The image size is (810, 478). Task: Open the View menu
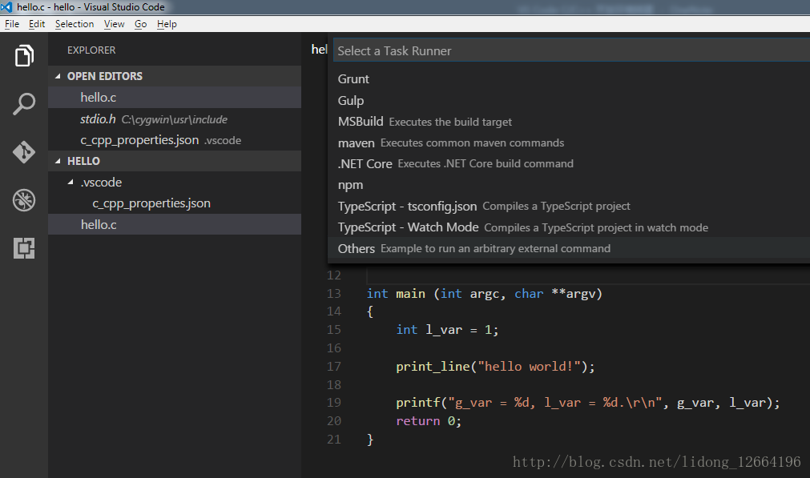(114, 24)
